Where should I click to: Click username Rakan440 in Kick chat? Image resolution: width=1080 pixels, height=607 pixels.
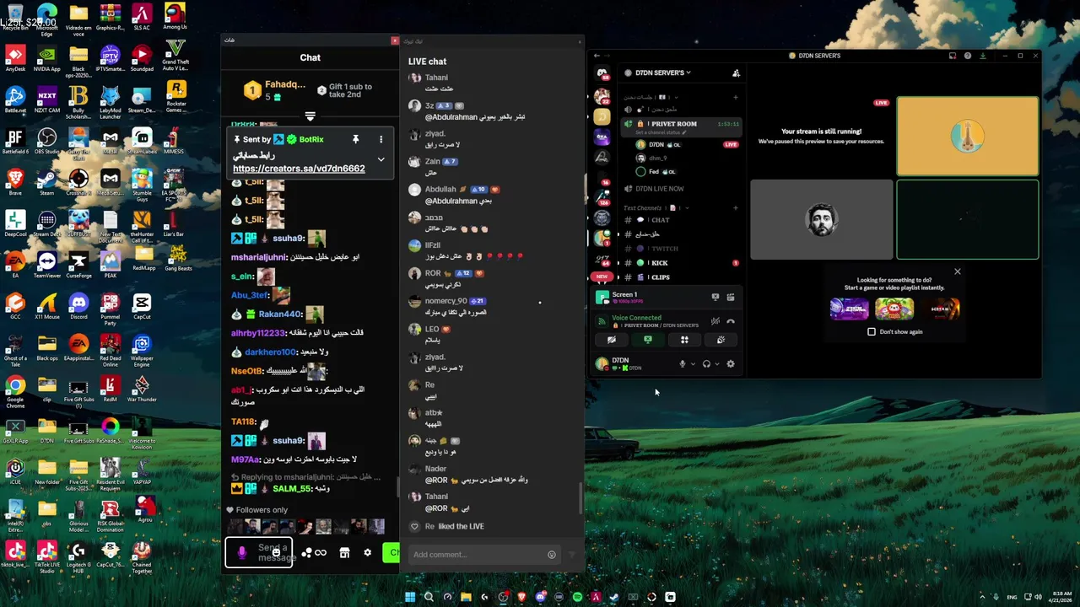[x=280, y=314]
